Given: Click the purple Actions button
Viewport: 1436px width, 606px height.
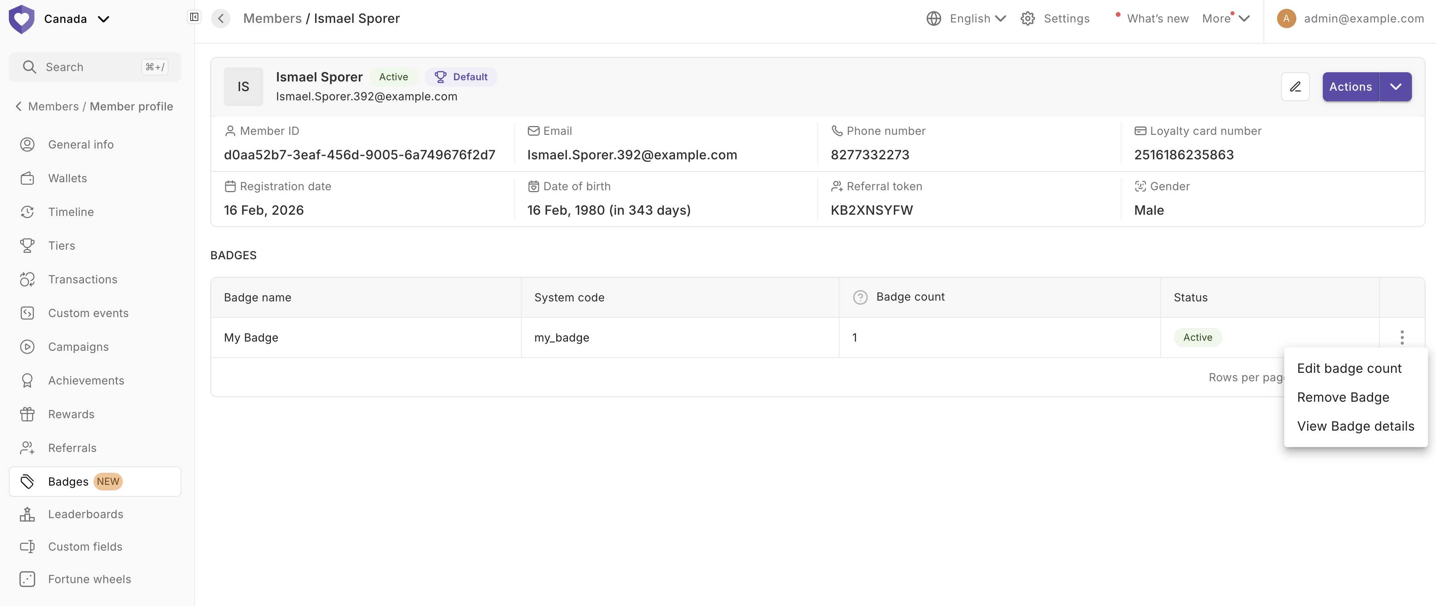Looking at the screenshot, I should 1350,86.
